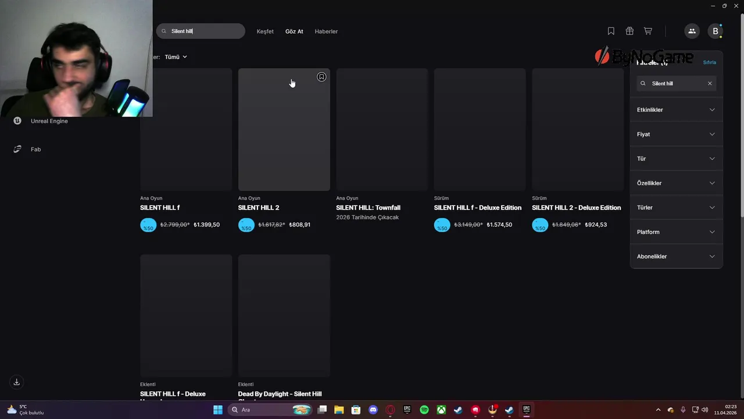Click the volume icon in system tray

pyautogui.click(x=705, y=410)
